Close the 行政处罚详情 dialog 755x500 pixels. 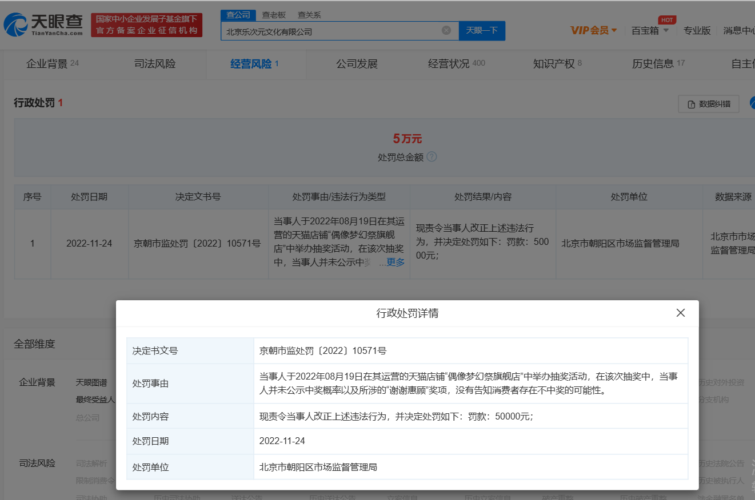680,313
